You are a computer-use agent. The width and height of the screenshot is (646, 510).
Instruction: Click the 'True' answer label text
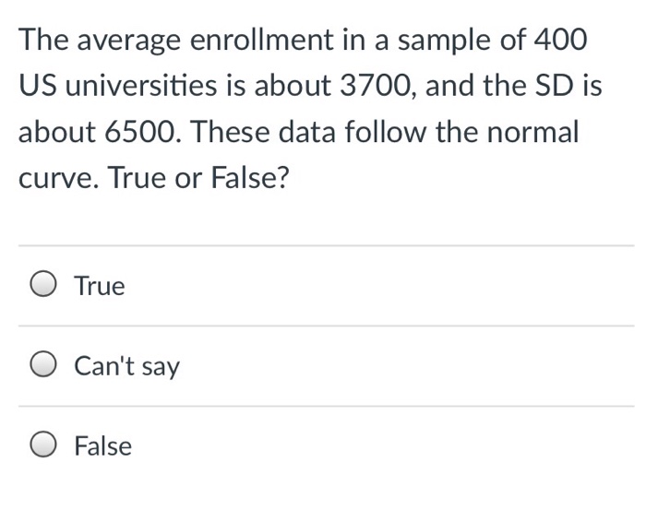pyautogui.click(x=100, y=286)
